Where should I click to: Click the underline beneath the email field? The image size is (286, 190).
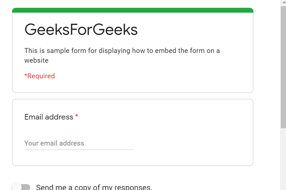(78, 150)
